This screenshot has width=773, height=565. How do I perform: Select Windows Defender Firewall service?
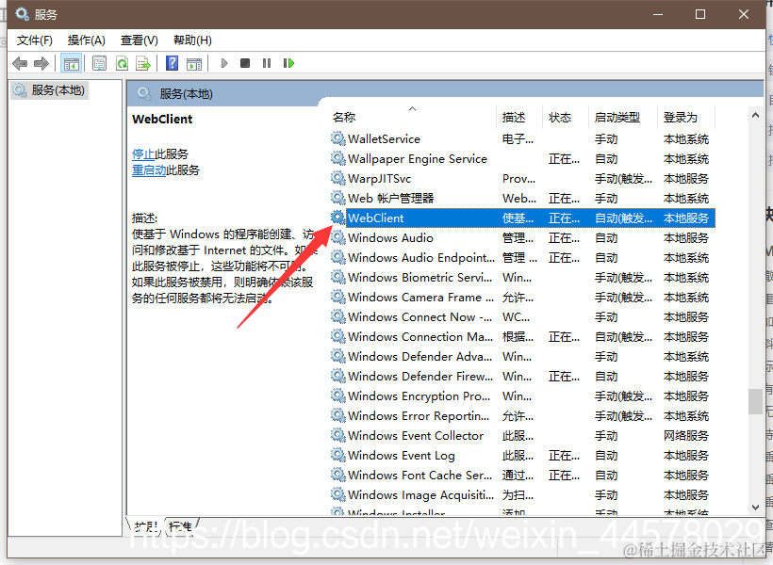522,376
